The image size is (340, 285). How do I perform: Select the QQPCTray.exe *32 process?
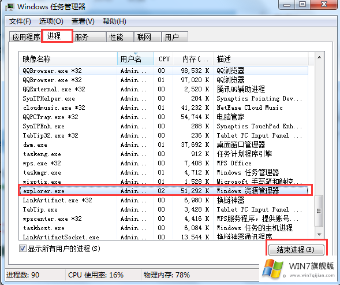(164, 117)
